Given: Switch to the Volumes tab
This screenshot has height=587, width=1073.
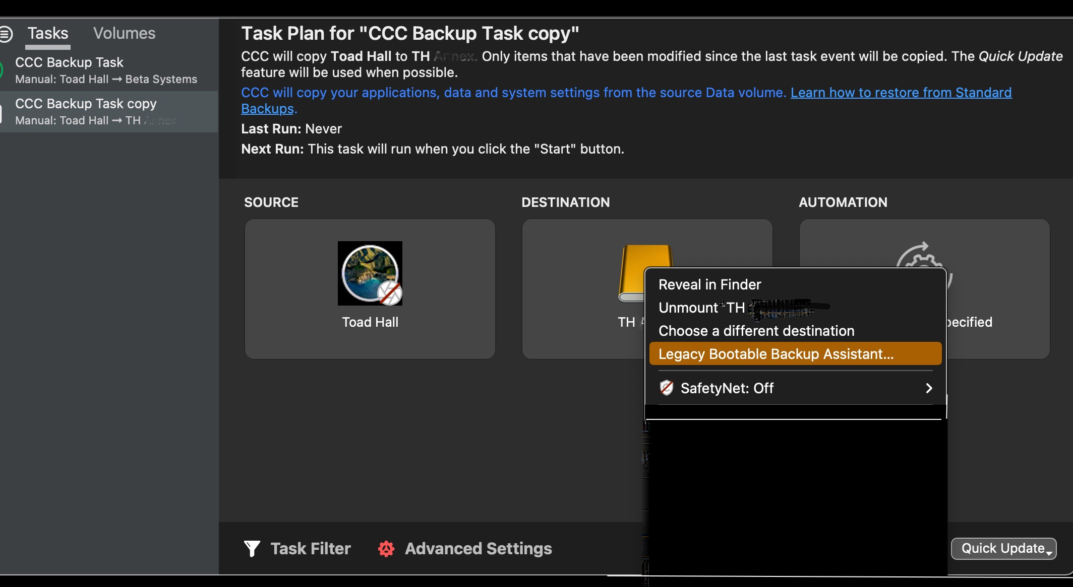Looking at the screenshot, I should 124,34.
